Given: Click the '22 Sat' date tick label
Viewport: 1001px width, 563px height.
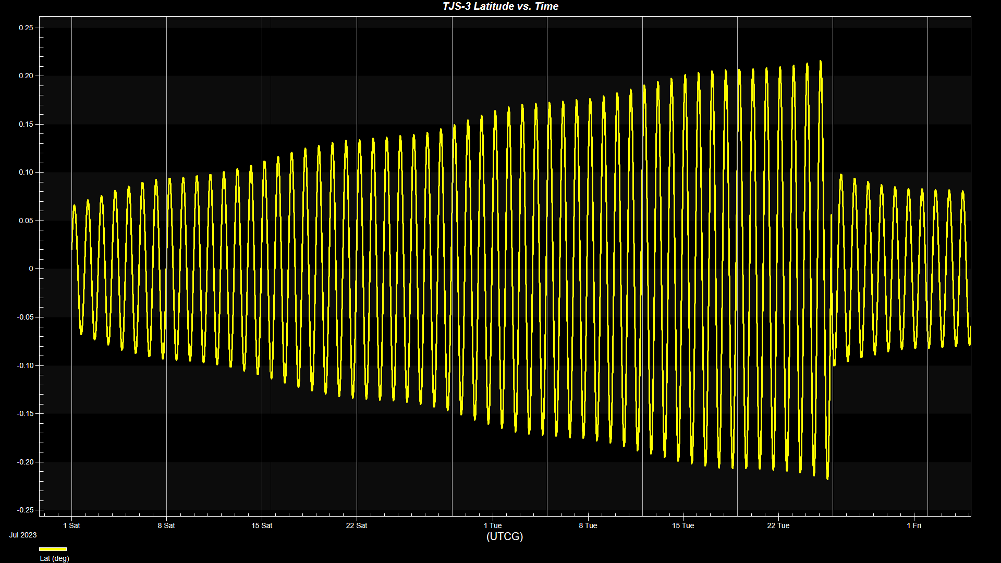Looking at the screenshot, I should click(x=357, y=525).
